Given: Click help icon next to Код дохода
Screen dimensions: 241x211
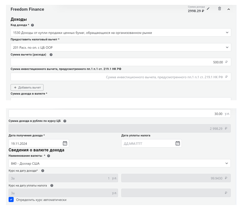Looking at the screenshot, I should click(x=32, y=25).
